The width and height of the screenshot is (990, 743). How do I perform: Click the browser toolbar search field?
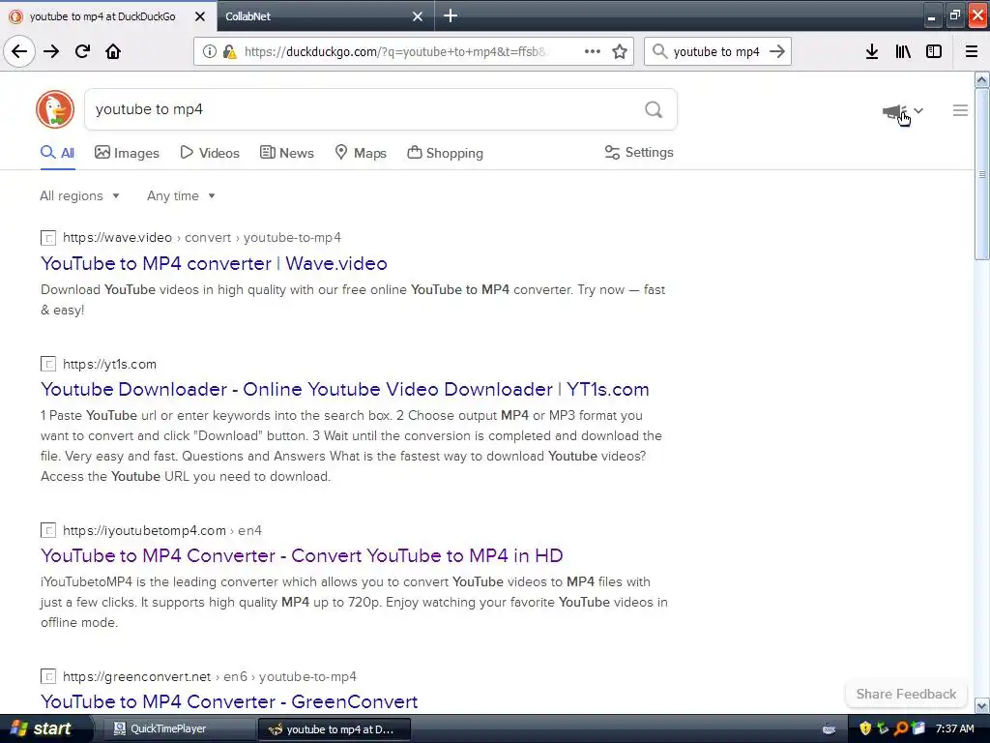[x=716, y=52]
